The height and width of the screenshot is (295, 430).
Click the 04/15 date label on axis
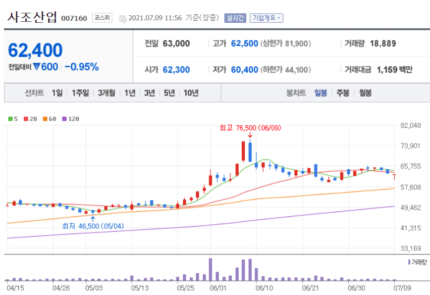pos(15,288)
